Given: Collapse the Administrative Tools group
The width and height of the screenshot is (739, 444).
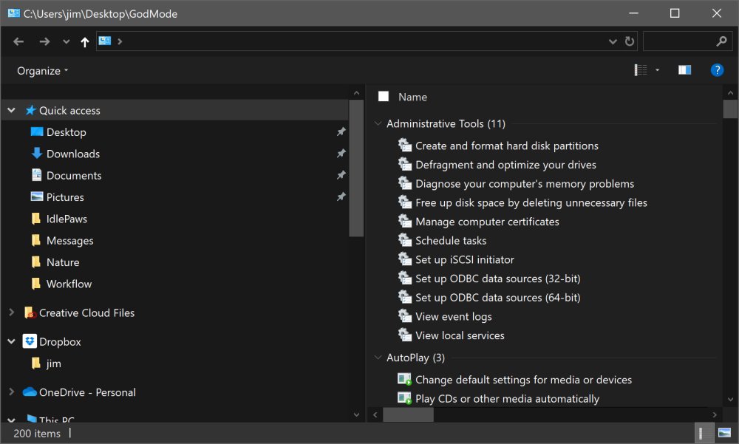Looking at the screenshot, I should pos(378,124).
